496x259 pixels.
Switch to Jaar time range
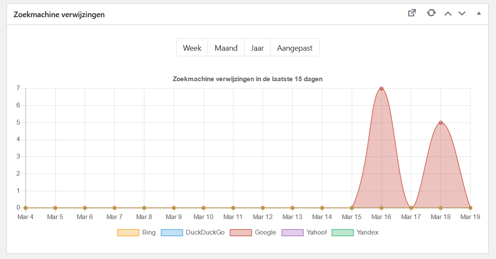pyautogui.click(x=257, y=48)
